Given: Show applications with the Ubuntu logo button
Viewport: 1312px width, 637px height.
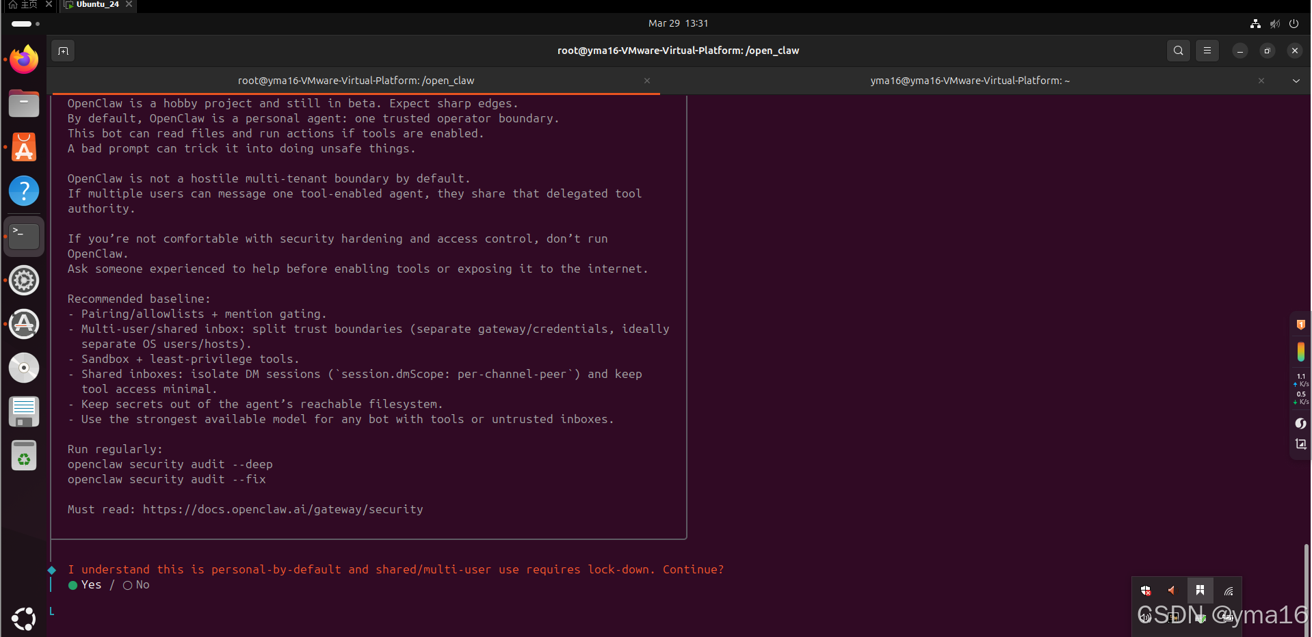Looking at the screenshot, I should pyautogui.click(x=24, y=619).
